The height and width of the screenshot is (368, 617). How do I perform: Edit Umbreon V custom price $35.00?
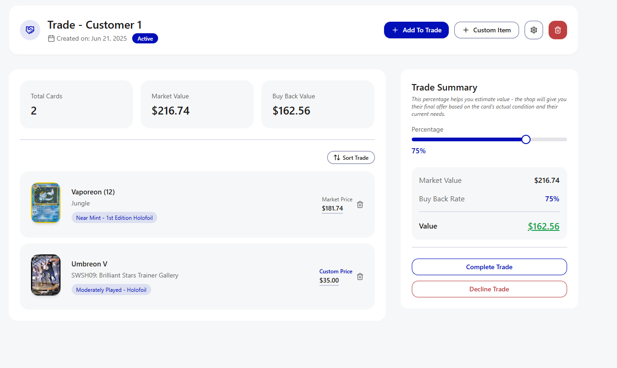pyautogui.click(x=329, y=281)
